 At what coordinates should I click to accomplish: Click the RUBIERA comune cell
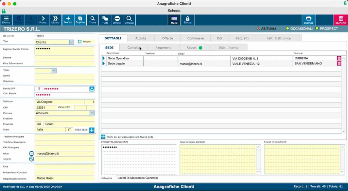[x=315, y=58]
